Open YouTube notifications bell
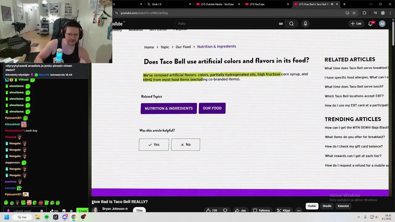The height and width of the screenshot is (222, 395). (371, 24)
